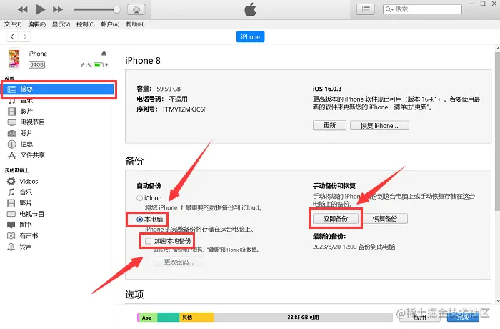Adjust the volume slider knob
This screenshot has height=329, width=500.
click(116, 9)
